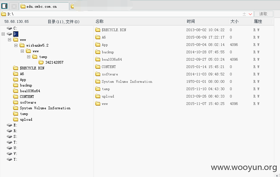Select the S: drive icon
Screen dimensions: 280x177
[9, 136]
